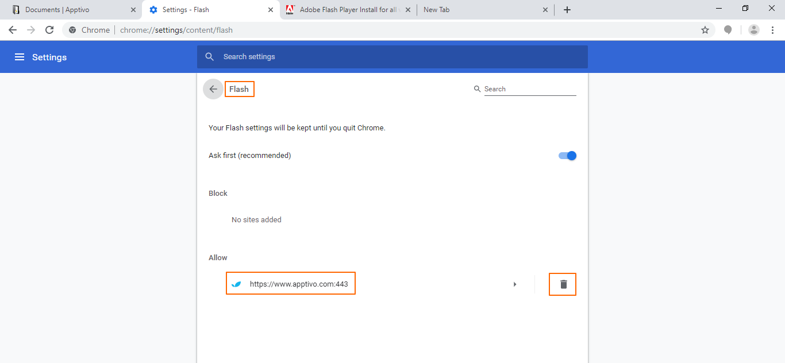Close the Chrome window
Screen dimensions: 785x363
[772, 8]
